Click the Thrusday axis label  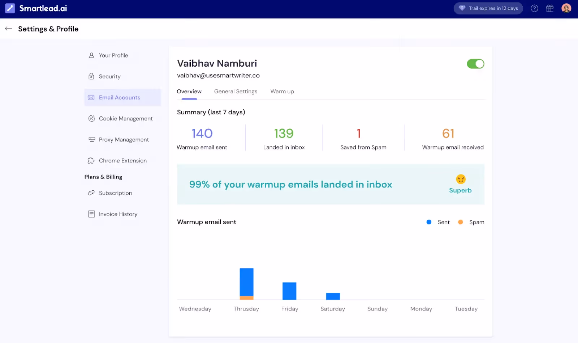click(246, 309)
